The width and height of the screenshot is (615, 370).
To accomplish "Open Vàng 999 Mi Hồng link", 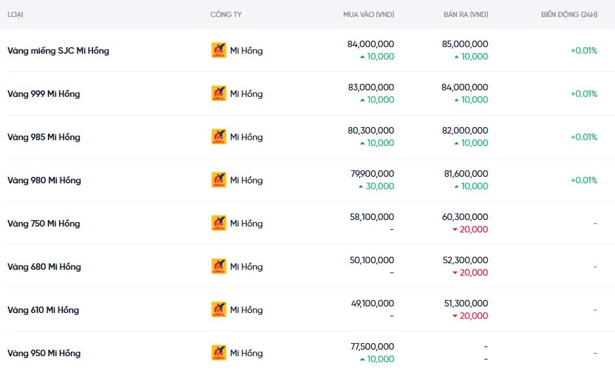I will 43,94.
